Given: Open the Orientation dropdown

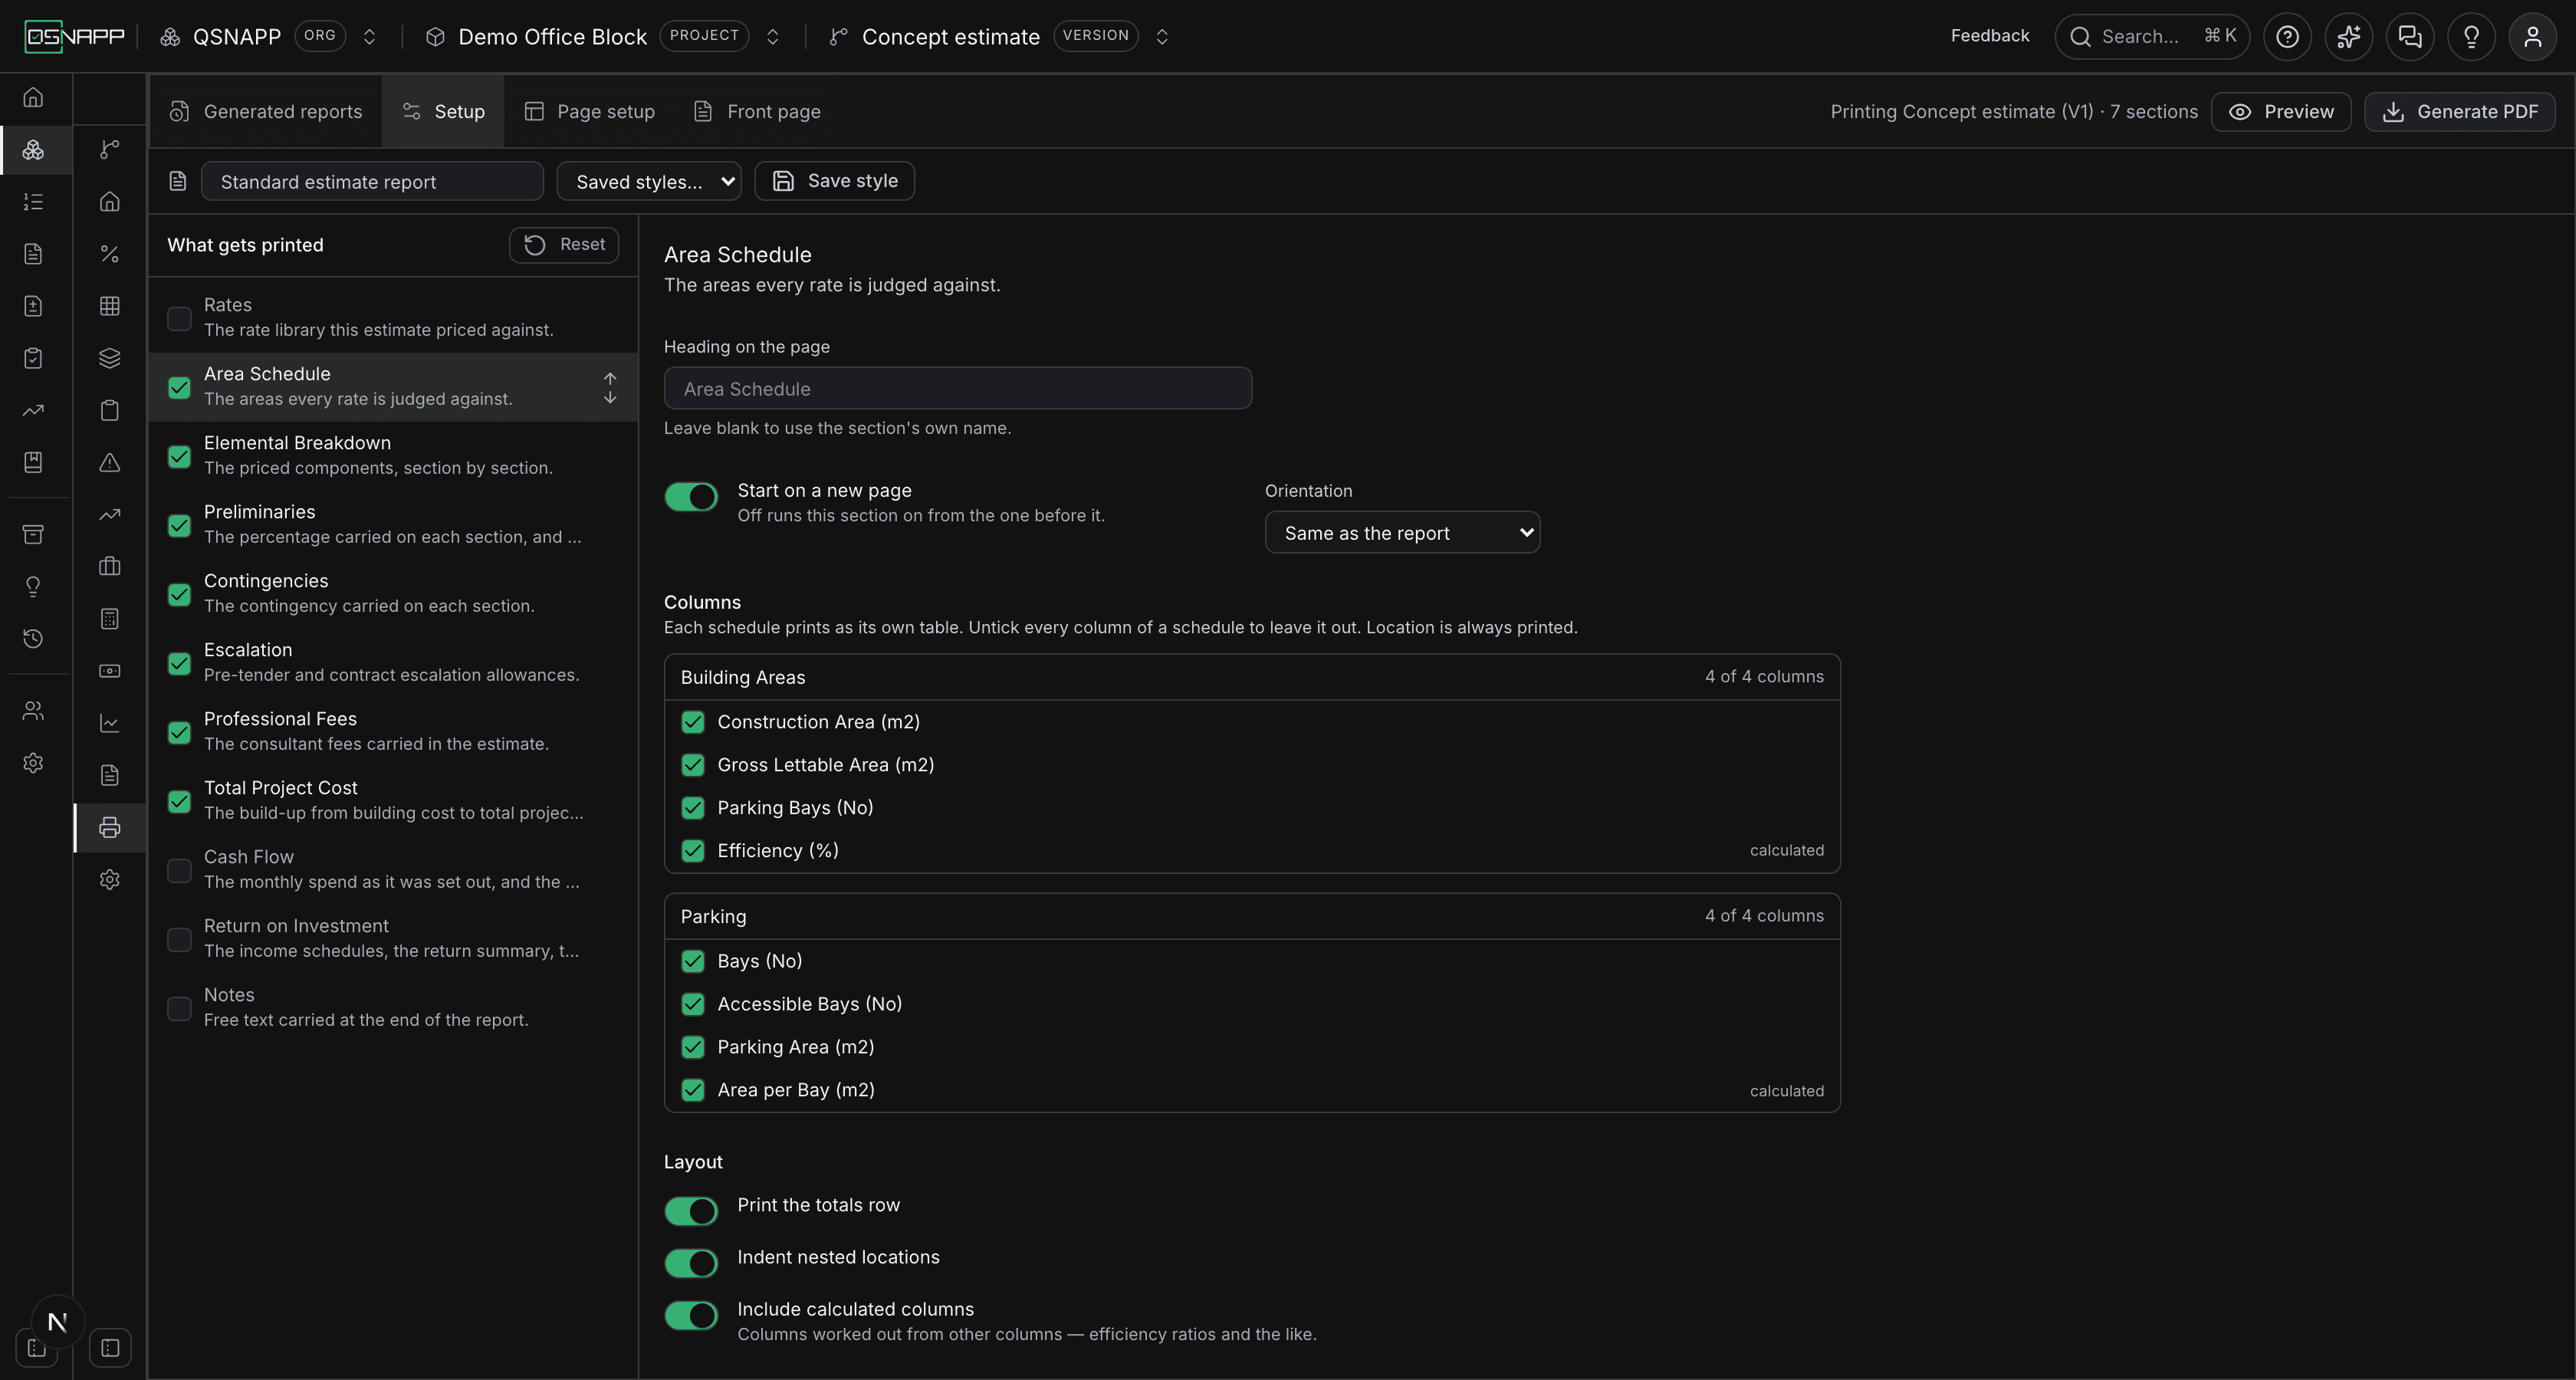Looking at the screenshot, I should coord(1402,532).
